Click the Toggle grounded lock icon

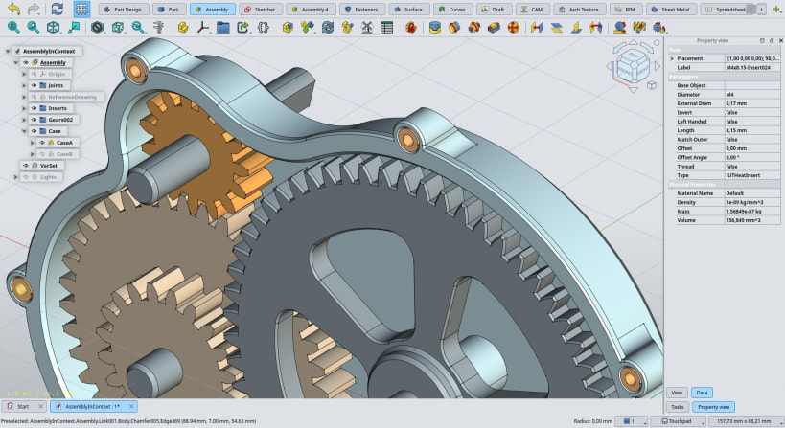[411, 28]
